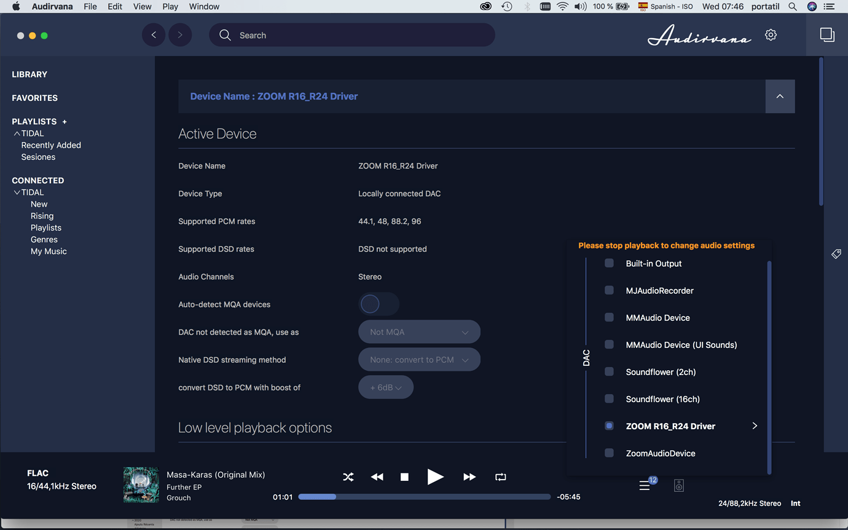
Task: Open the audio output speaker icon
Action: (679, 485)
